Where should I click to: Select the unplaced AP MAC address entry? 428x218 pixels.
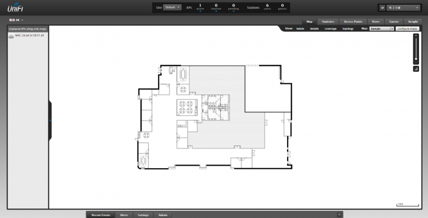coord(30,36)
